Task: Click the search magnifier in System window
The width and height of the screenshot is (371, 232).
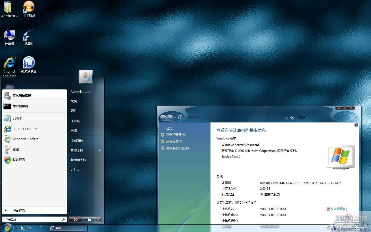Action: point(355,117)
